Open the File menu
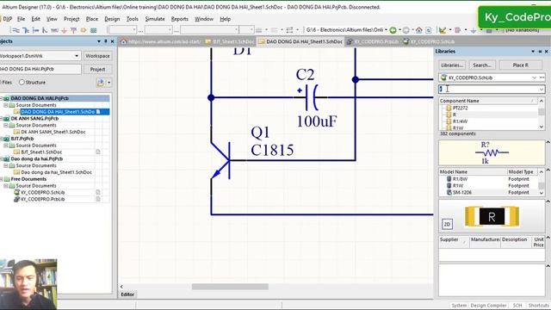The image size is (551, 310). (x=21, y=19)
